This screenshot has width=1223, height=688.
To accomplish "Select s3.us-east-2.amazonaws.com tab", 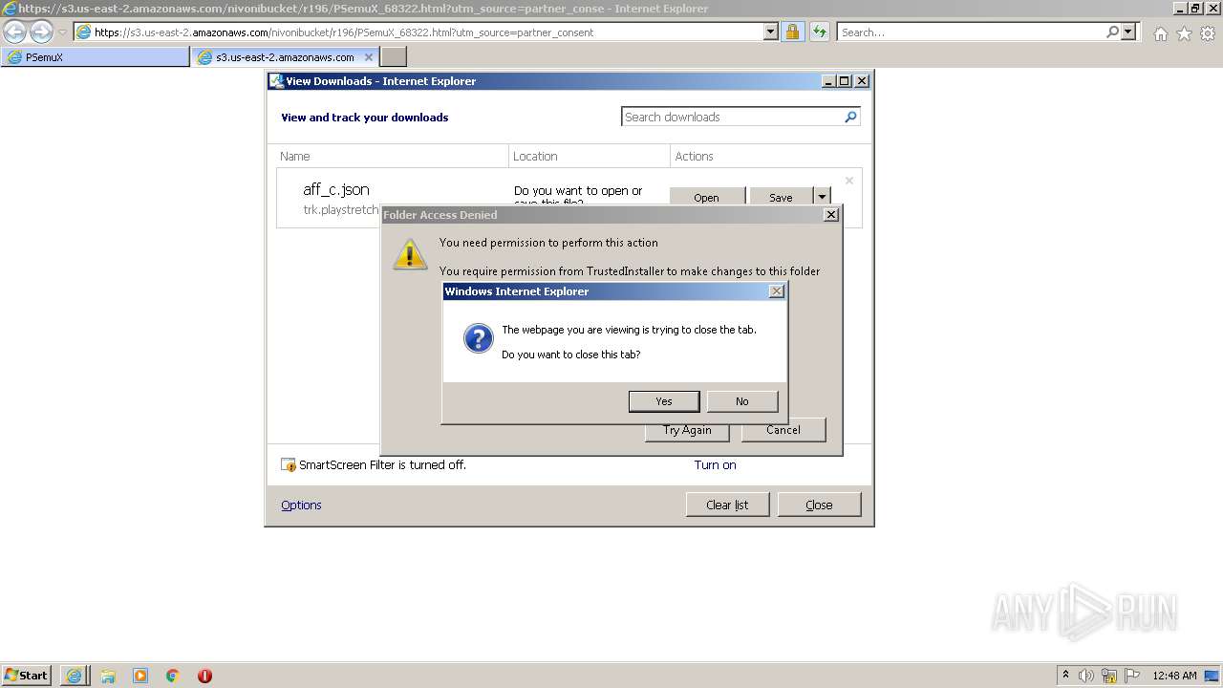I will (285, 57).
